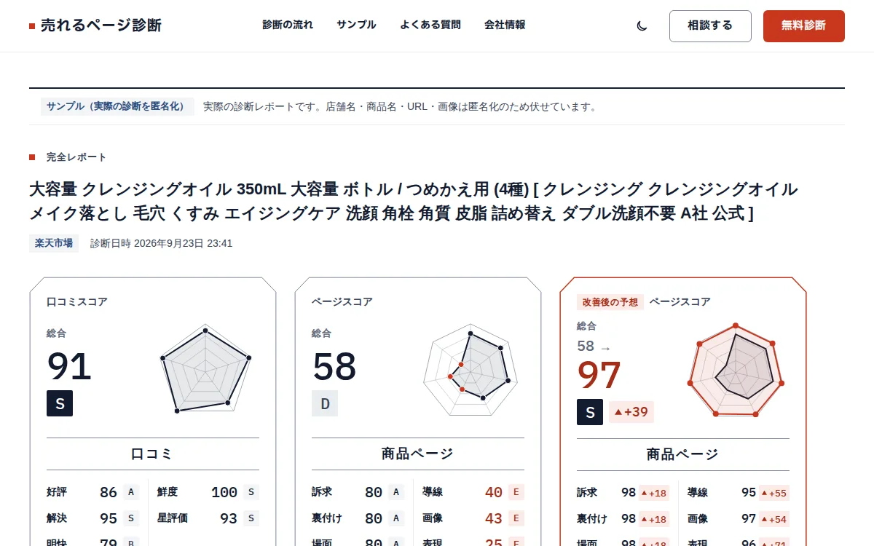Click A grade badge beside 裏付け 80

[x=396, y=518]
